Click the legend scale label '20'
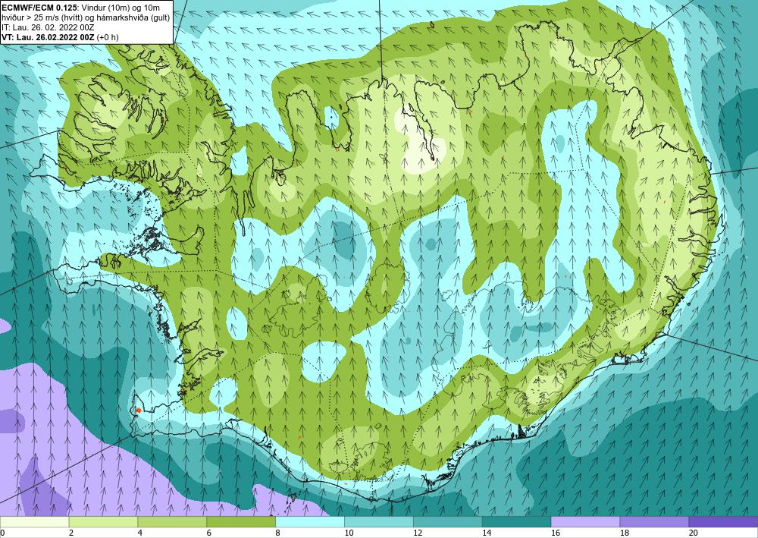The width and height of the screenshot is (758, 538). pyautogui.click(x=694, y=533)
